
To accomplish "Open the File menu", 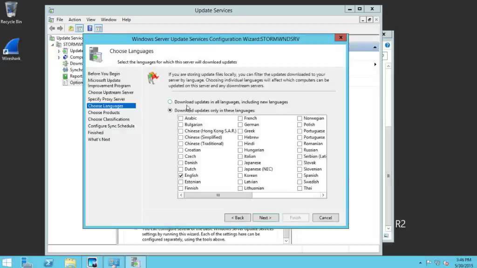I will pos(60,20).
